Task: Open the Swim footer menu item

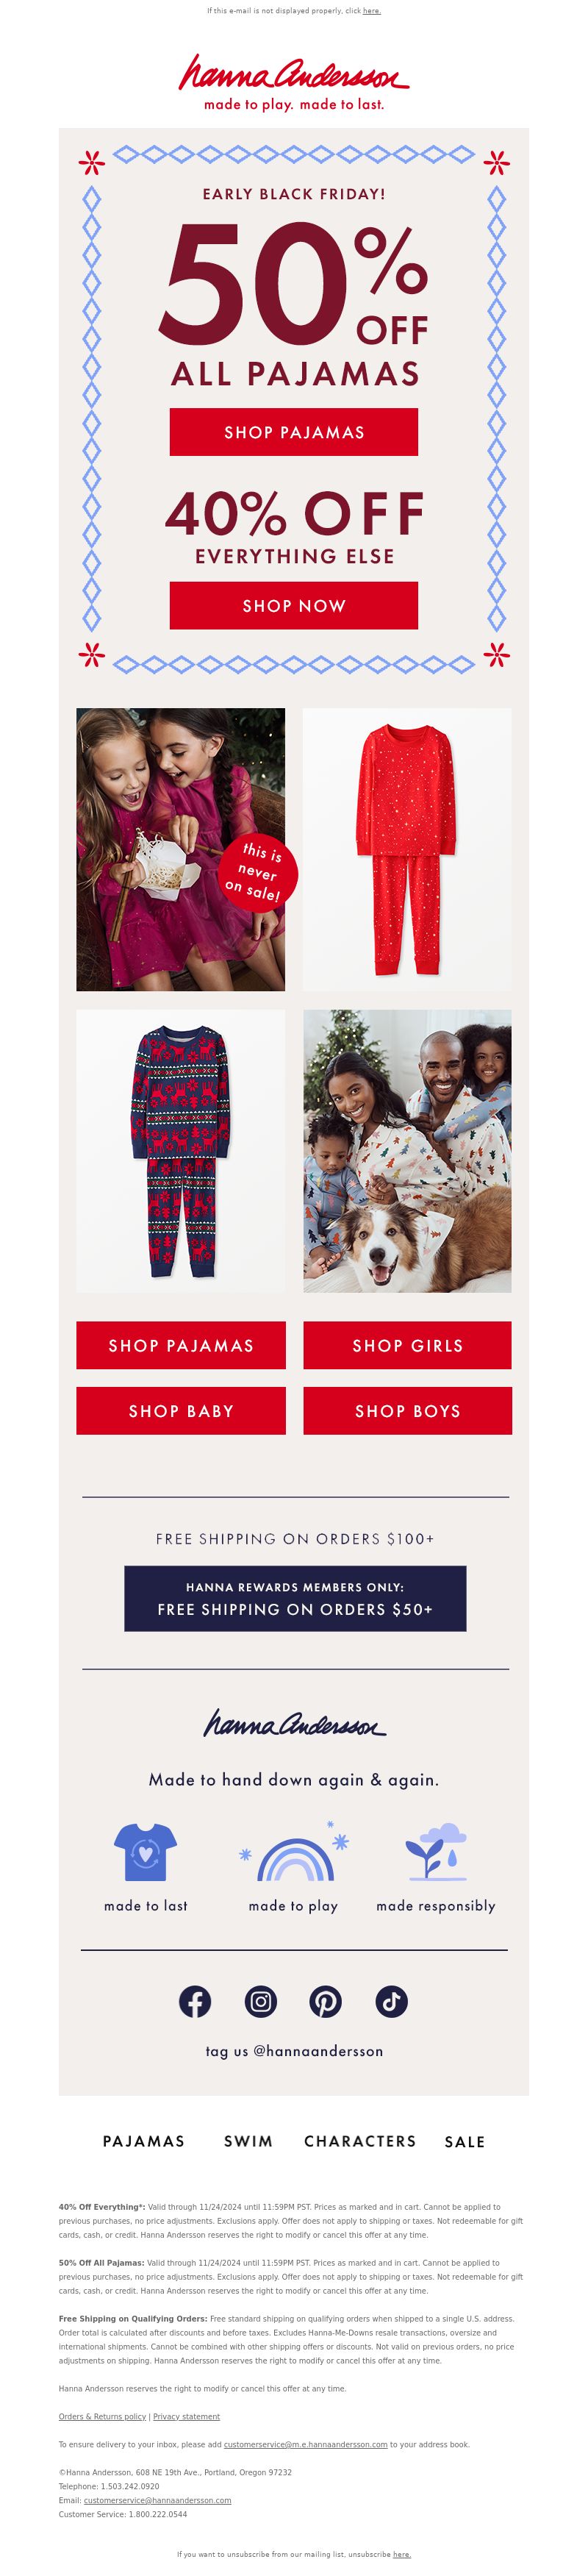Action: coord(248,2141)
